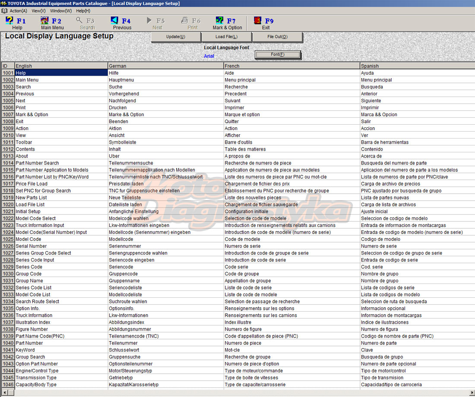Click the Font(F) button
This screenshot has height=397, width=475.
coord(278,54)
